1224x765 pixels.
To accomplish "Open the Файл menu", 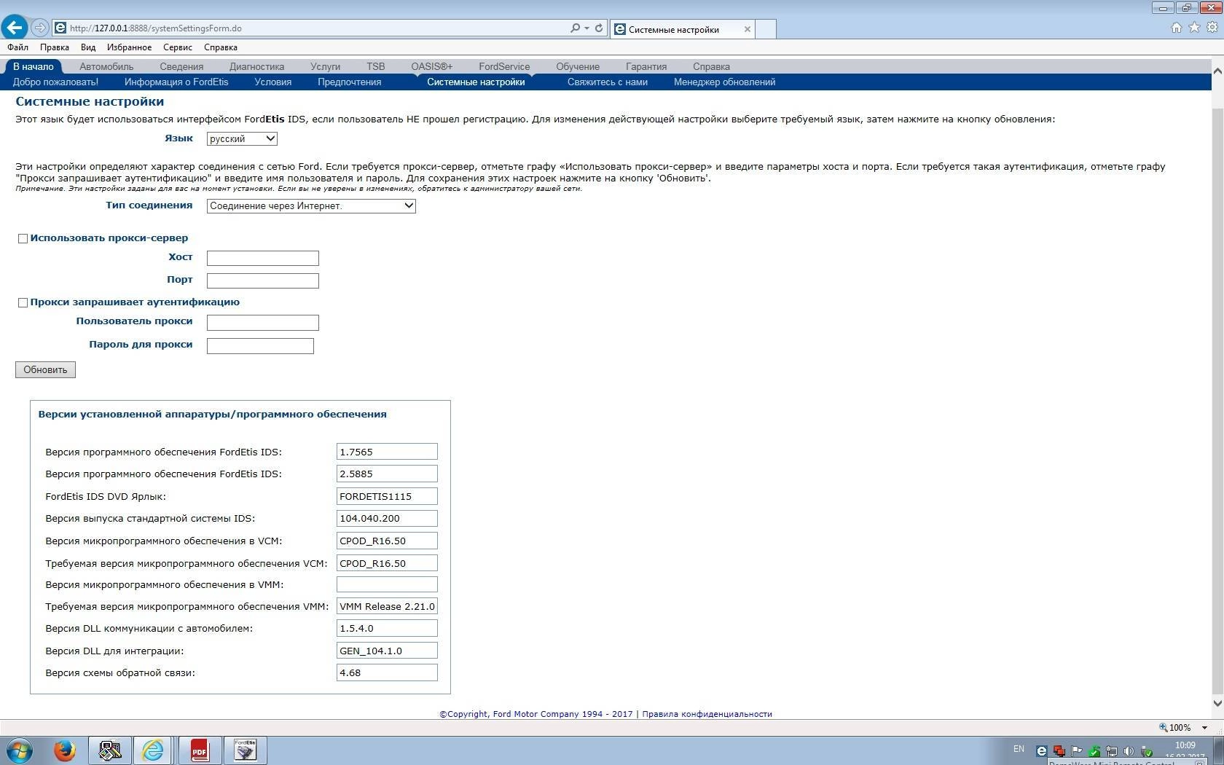I will [x=18, y=47].
